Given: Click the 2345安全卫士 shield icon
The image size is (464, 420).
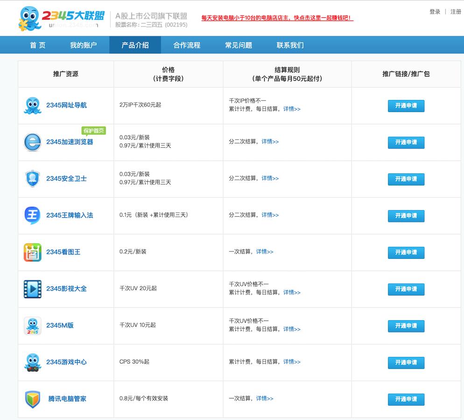Looking at the screenshot, I should point(32,178).
